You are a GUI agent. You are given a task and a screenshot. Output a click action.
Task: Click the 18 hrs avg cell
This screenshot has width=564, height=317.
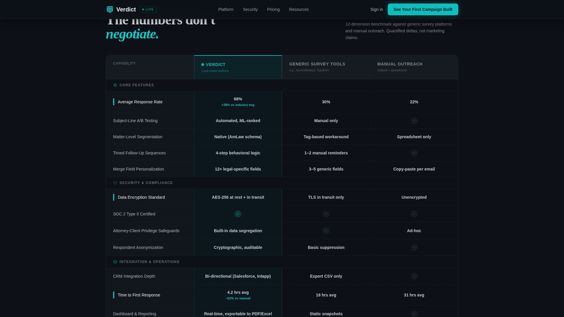click(326, 295)
